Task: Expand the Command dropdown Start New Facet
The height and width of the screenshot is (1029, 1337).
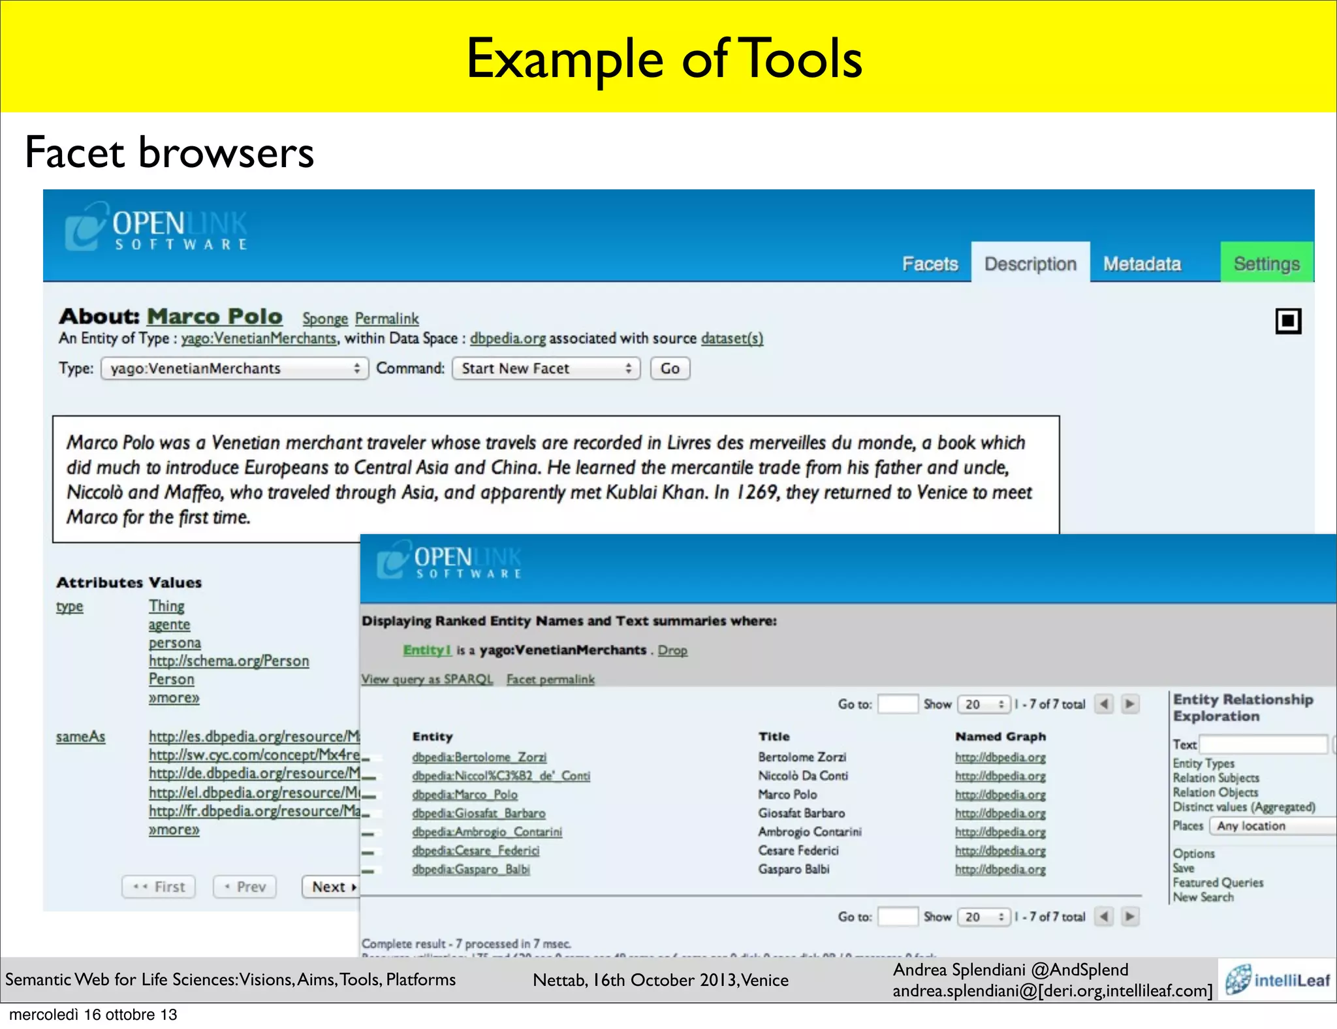Action: point(546,368)
